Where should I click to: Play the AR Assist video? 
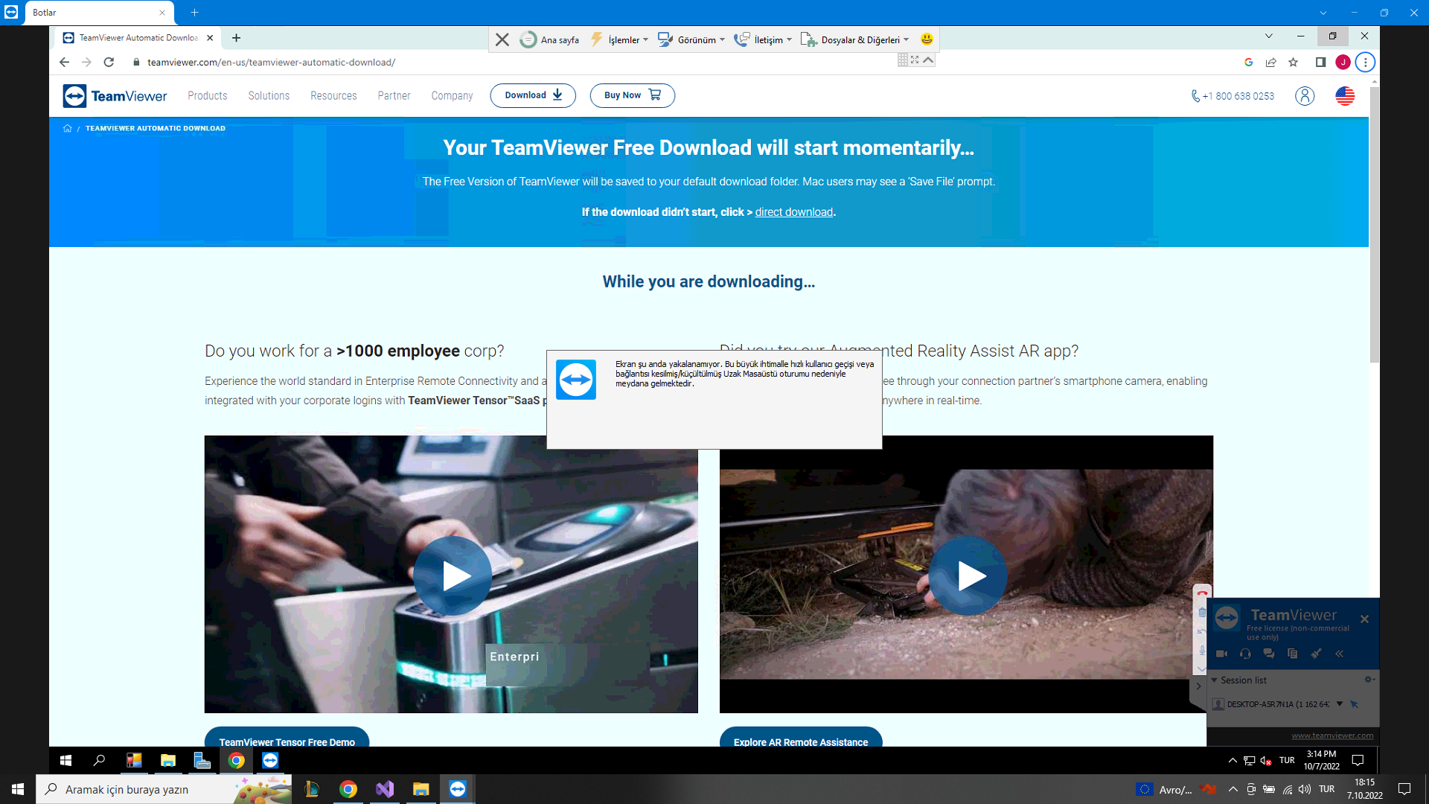click(x=968, y=575)
